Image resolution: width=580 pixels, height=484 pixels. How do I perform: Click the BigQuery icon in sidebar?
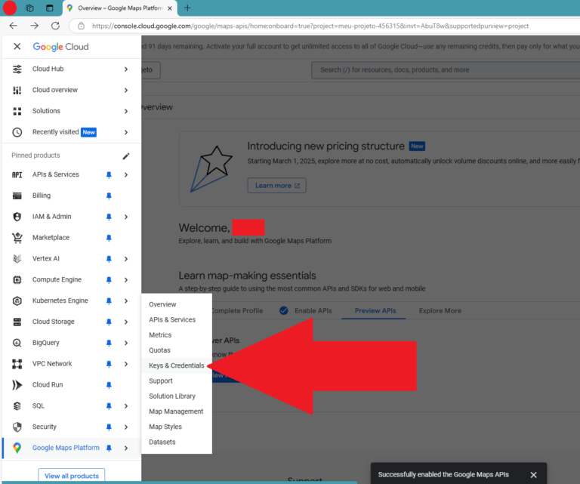coord(17,343)
